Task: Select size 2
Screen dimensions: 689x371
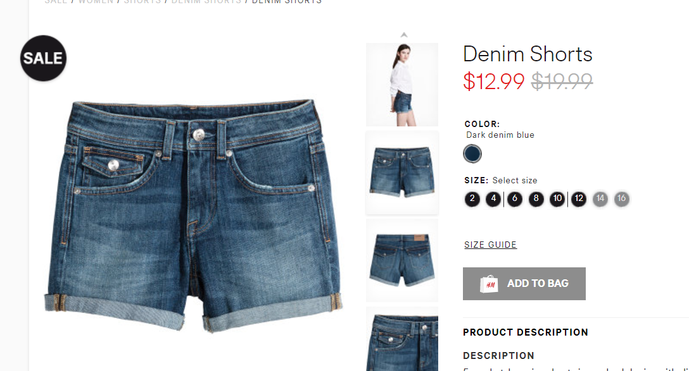Action: pos(472,198)
